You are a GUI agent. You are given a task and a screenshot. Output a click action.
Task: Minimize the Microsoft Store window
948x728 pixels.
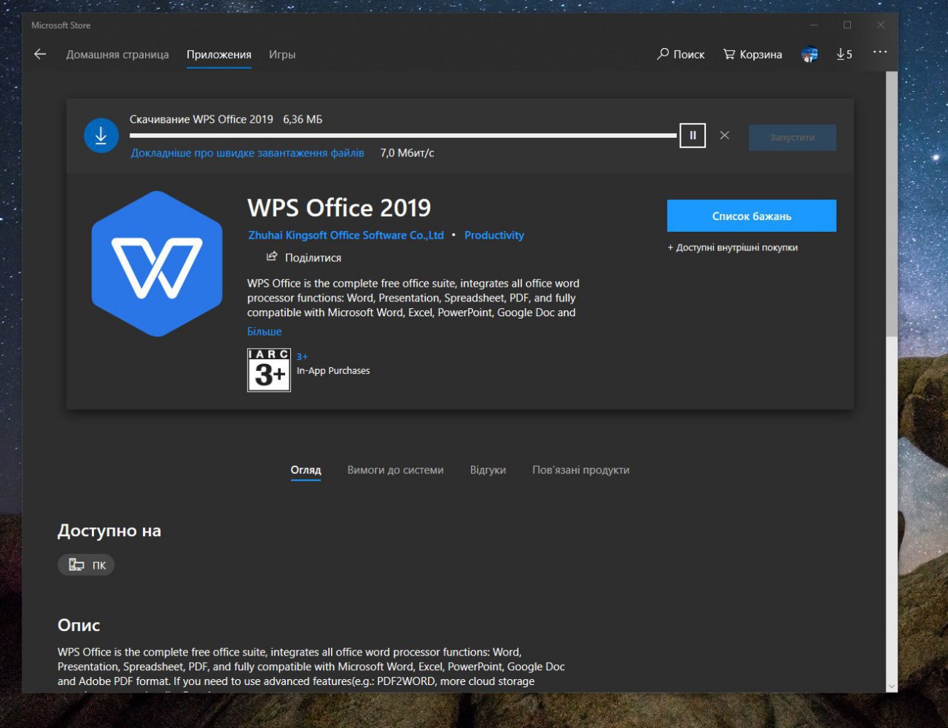814,25
